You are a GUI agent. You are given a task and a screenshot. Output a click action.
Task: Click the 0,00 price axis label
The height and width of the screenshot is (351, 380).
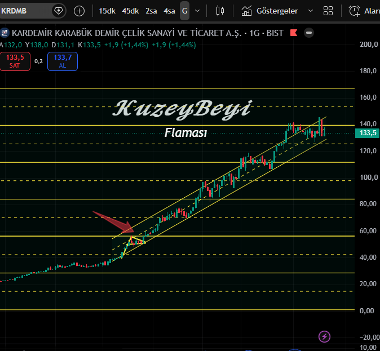(x=368, y=310)
